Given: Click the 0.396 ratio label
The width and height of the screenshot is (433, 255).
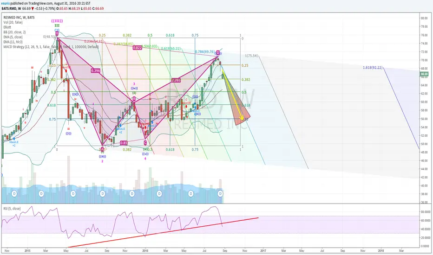Looking at the screenshot, I should (x=96, y=71).
